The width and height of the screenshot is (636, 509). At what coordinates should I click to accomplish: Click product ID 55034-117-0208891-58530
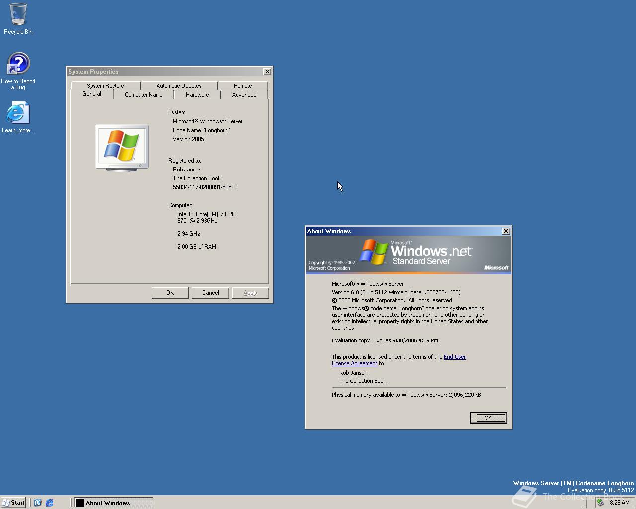[x=205, y=187]
